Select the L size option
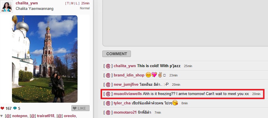The width and height of the screenshot is (268, 118). coord(77,3)
